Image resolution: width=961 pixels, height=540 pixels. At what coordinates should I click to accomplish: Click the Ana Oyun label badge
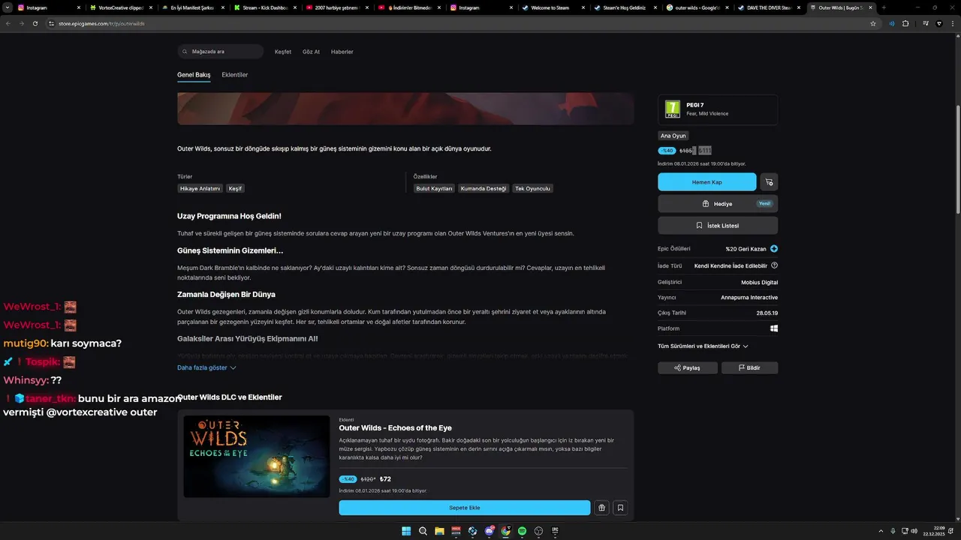tap(673, 136)
